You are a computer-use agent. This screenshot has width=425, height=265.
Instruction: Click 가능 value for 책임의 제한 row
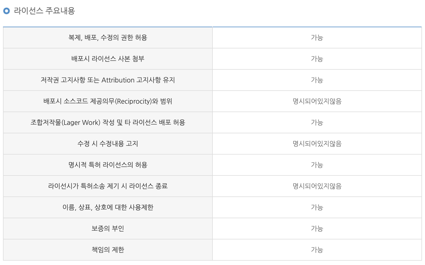(x=317, y=250)
